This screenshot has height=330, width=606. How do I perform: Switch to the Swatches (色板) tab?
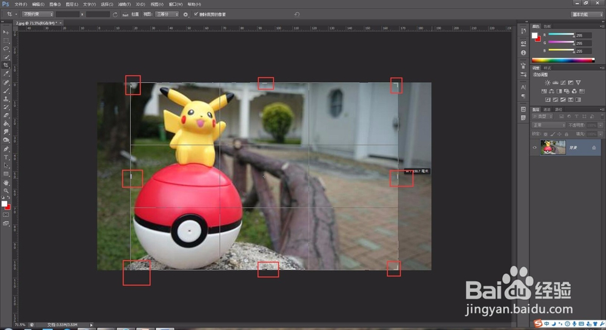point(547,26)
